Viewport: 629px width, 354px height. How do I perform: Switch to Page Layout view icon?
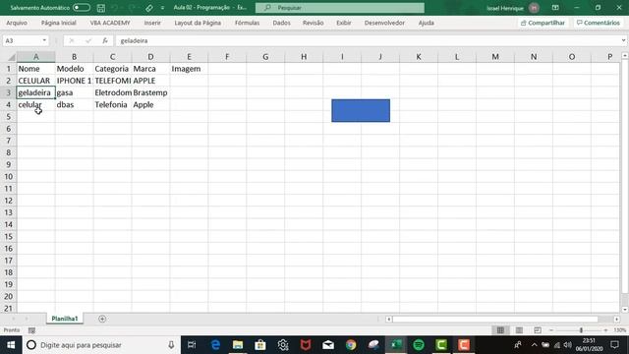click(519, 330)
